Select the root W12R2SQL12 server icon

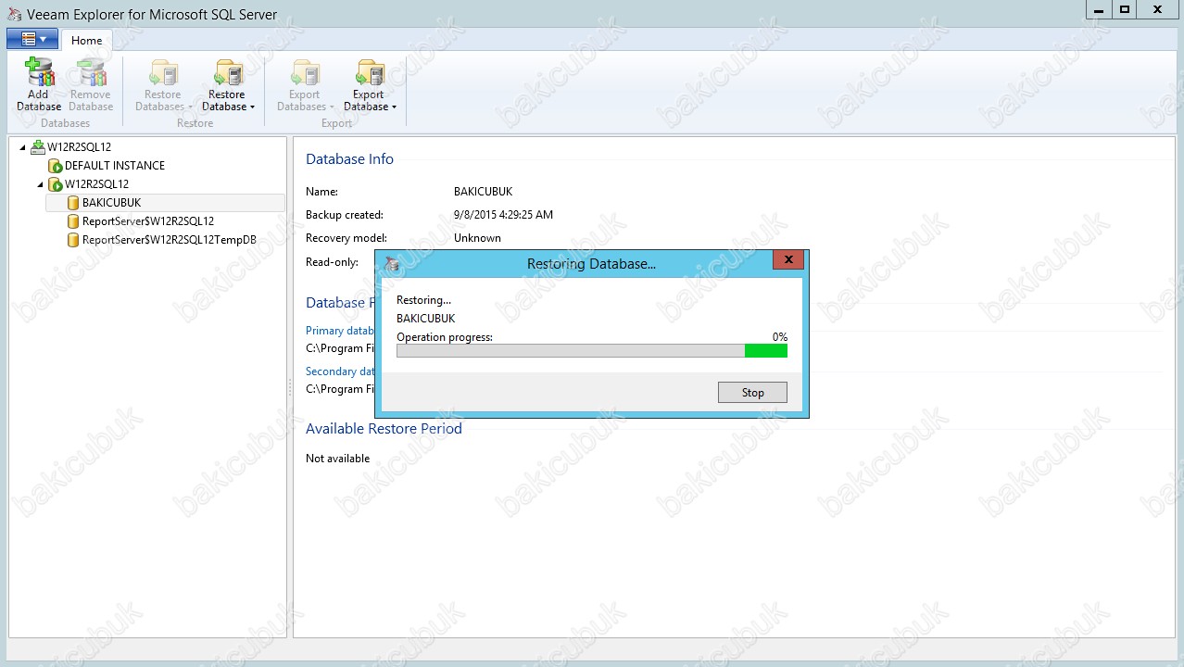click(x=38, y=146)
